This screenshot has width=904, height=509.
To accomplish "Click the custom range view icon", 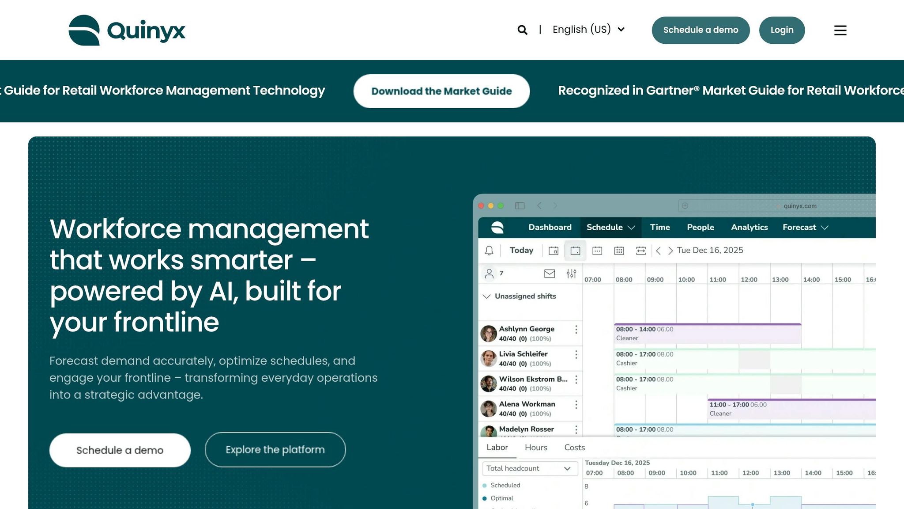I will pos(641,251).
